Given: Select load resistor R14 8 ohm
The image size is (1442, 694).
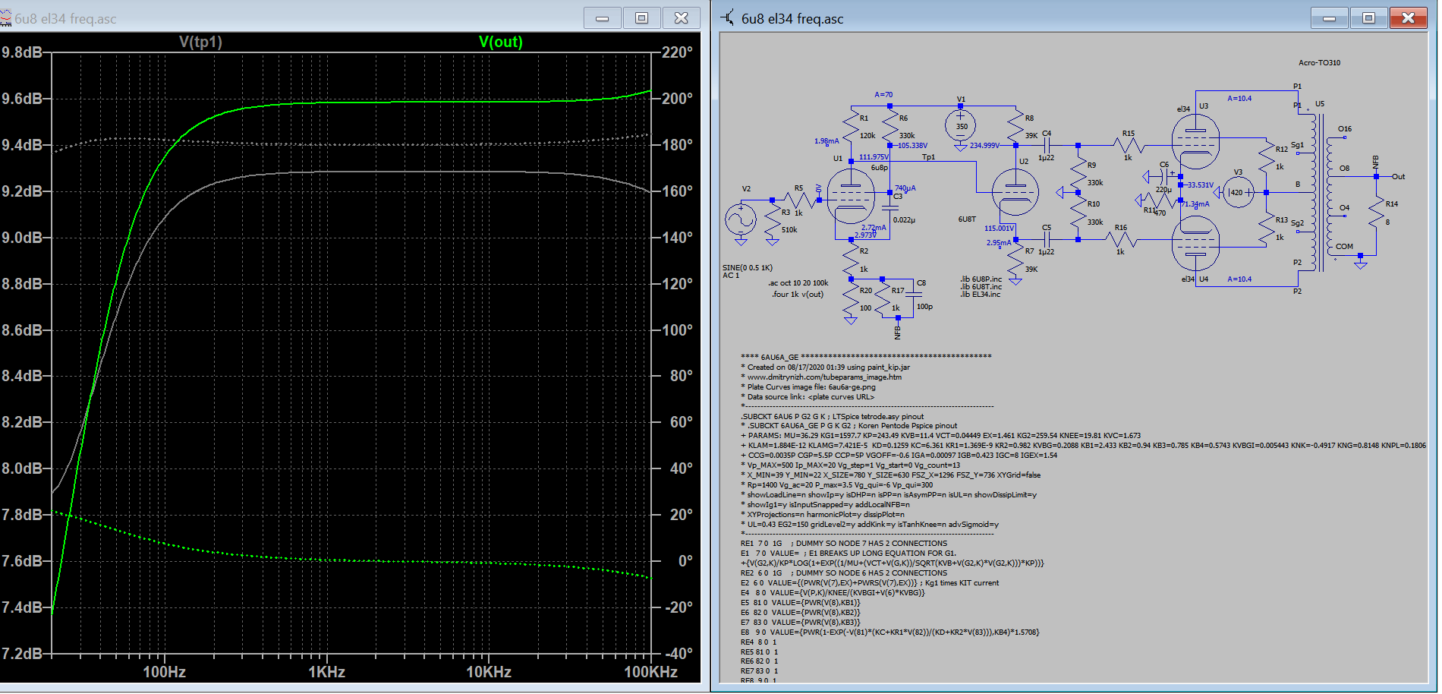Looking at the screenshot, I should (x=1376, y=213).
